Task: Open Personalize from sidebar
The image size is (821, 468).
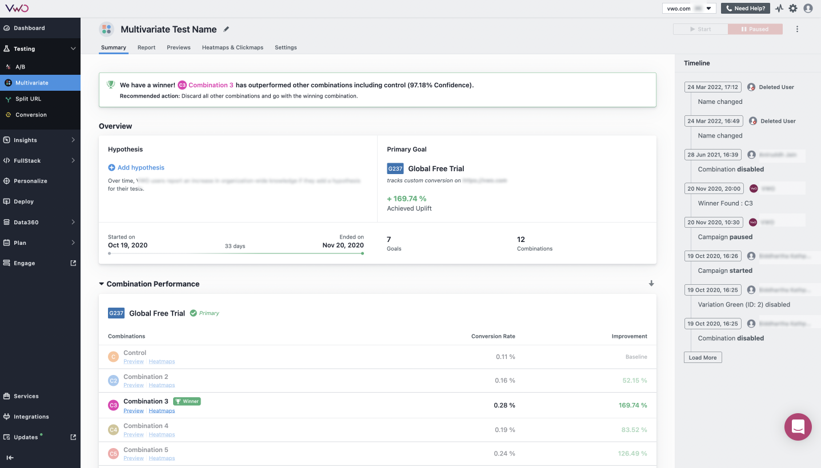Action: [x=40, y=181]
